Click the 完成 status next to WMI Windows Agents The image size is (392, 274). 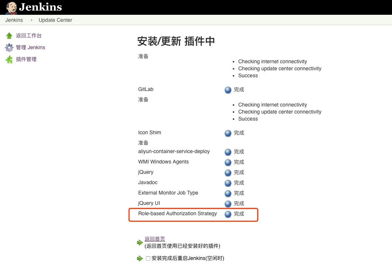239,162
